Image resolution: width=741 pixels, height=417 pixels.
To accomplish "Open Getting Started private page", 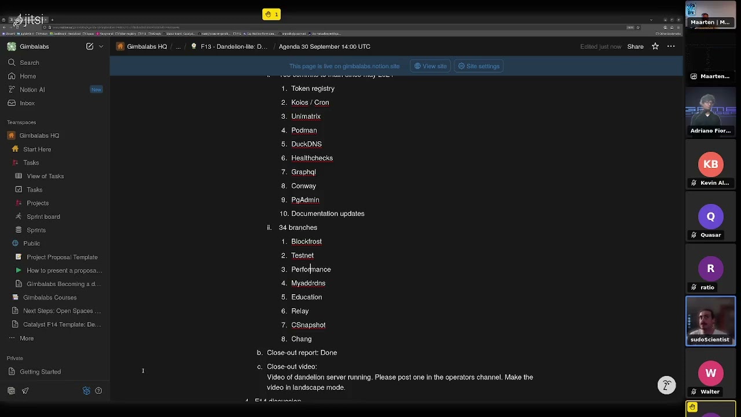I will pos(40,372).
